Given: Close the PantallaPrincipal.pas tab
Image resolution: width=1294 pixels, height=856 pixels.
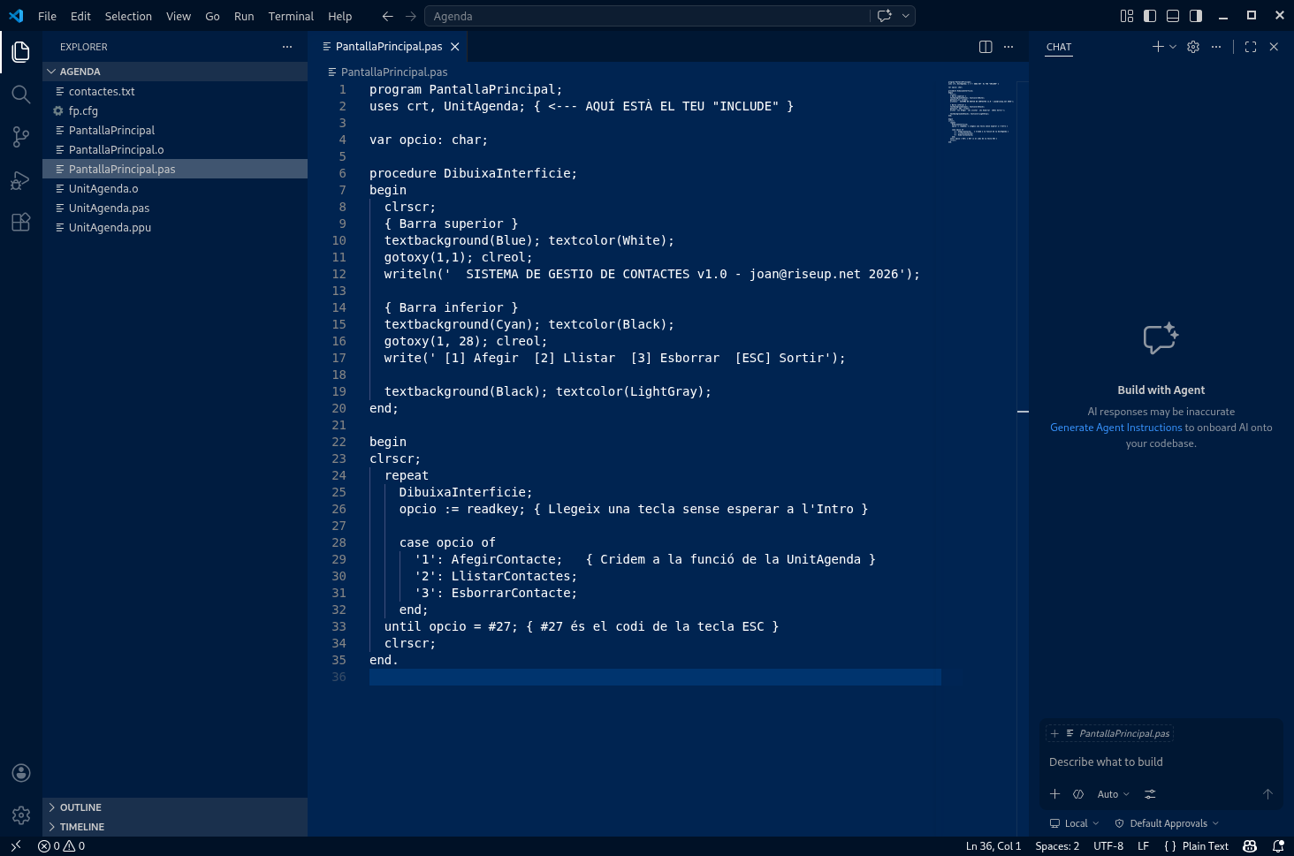Looking at the screenshot, I should pos(455,47).
